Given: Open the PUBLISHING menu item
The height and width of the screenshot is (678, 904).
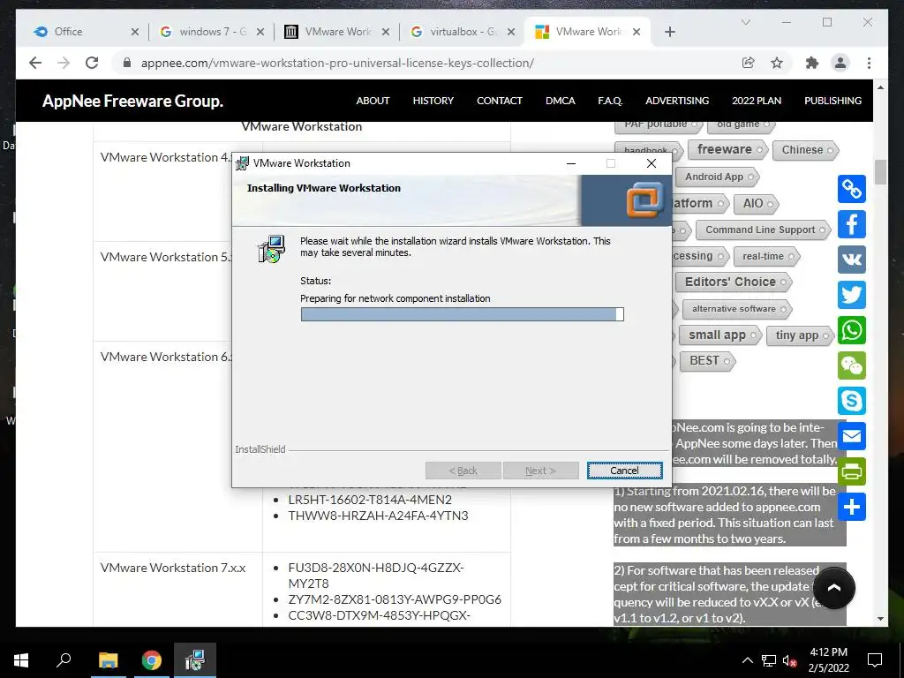Looking at the screenshot, I should [x=832, y=101].
